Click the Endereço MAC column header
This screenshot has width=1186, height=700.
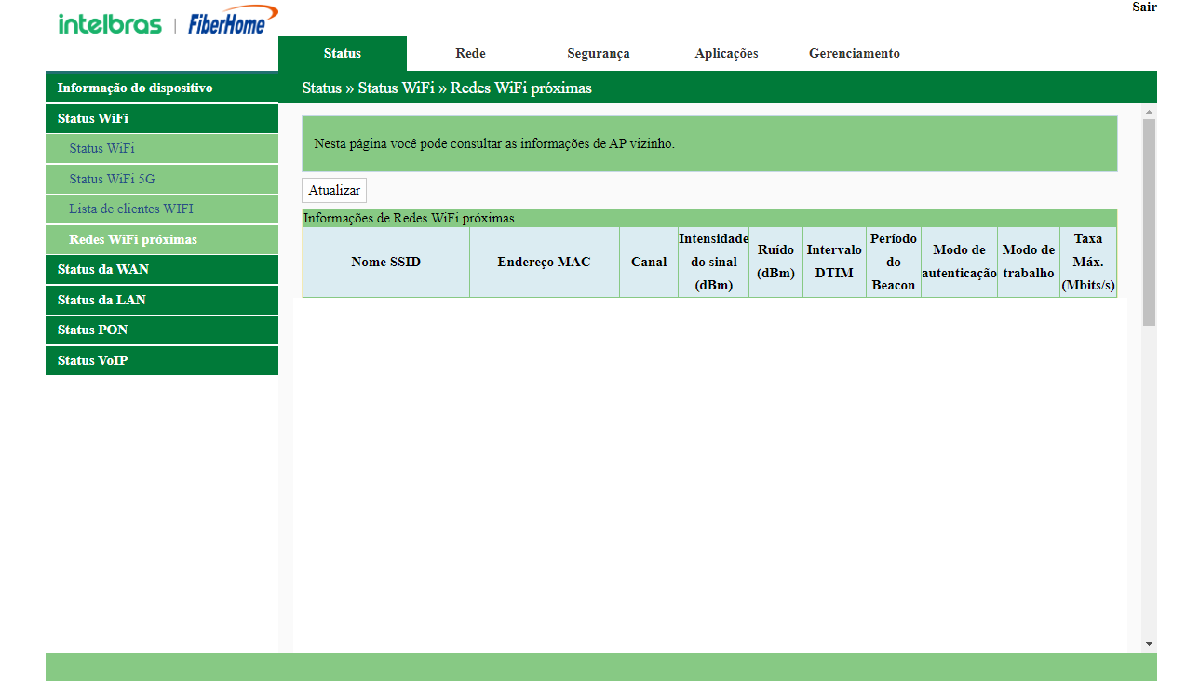545,262
